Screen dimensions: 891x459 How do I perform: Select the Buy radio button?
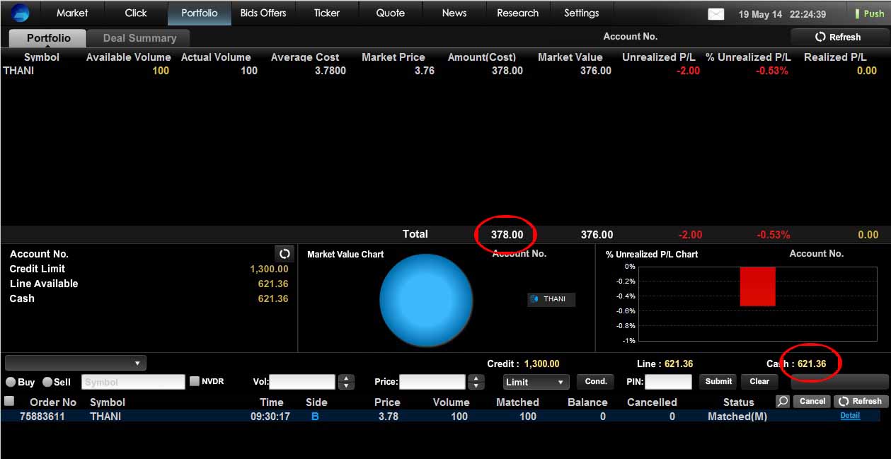tap(11, 382)
